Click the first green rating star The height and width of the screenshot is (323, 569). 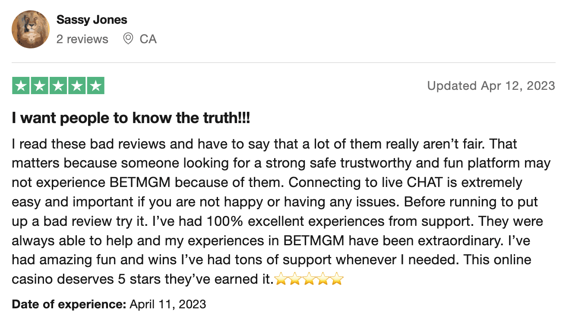coord(21,85)
